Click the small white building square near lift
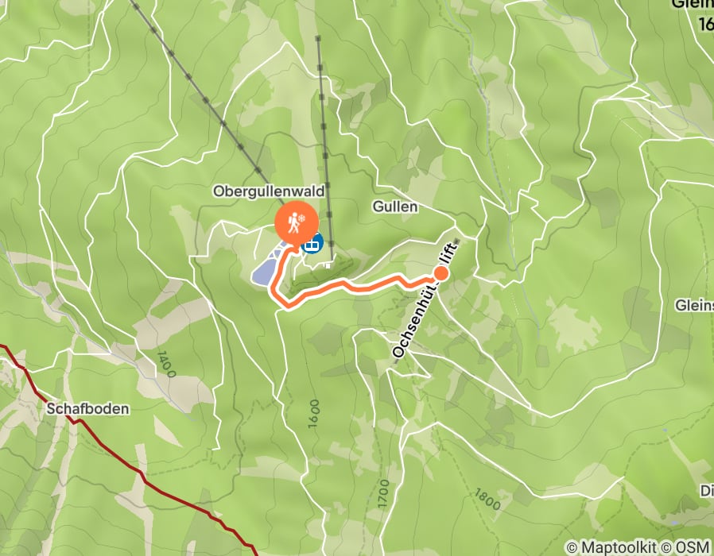This screenshot has width=714, height=556. point(328,266)
